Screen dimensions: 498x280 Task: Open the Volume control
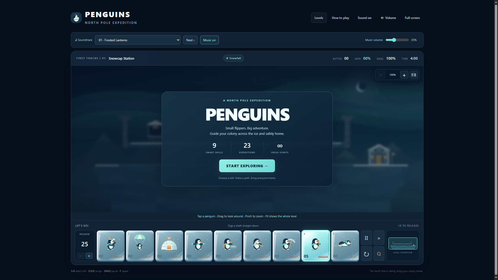pyautogui.click(x=388, y=18)
